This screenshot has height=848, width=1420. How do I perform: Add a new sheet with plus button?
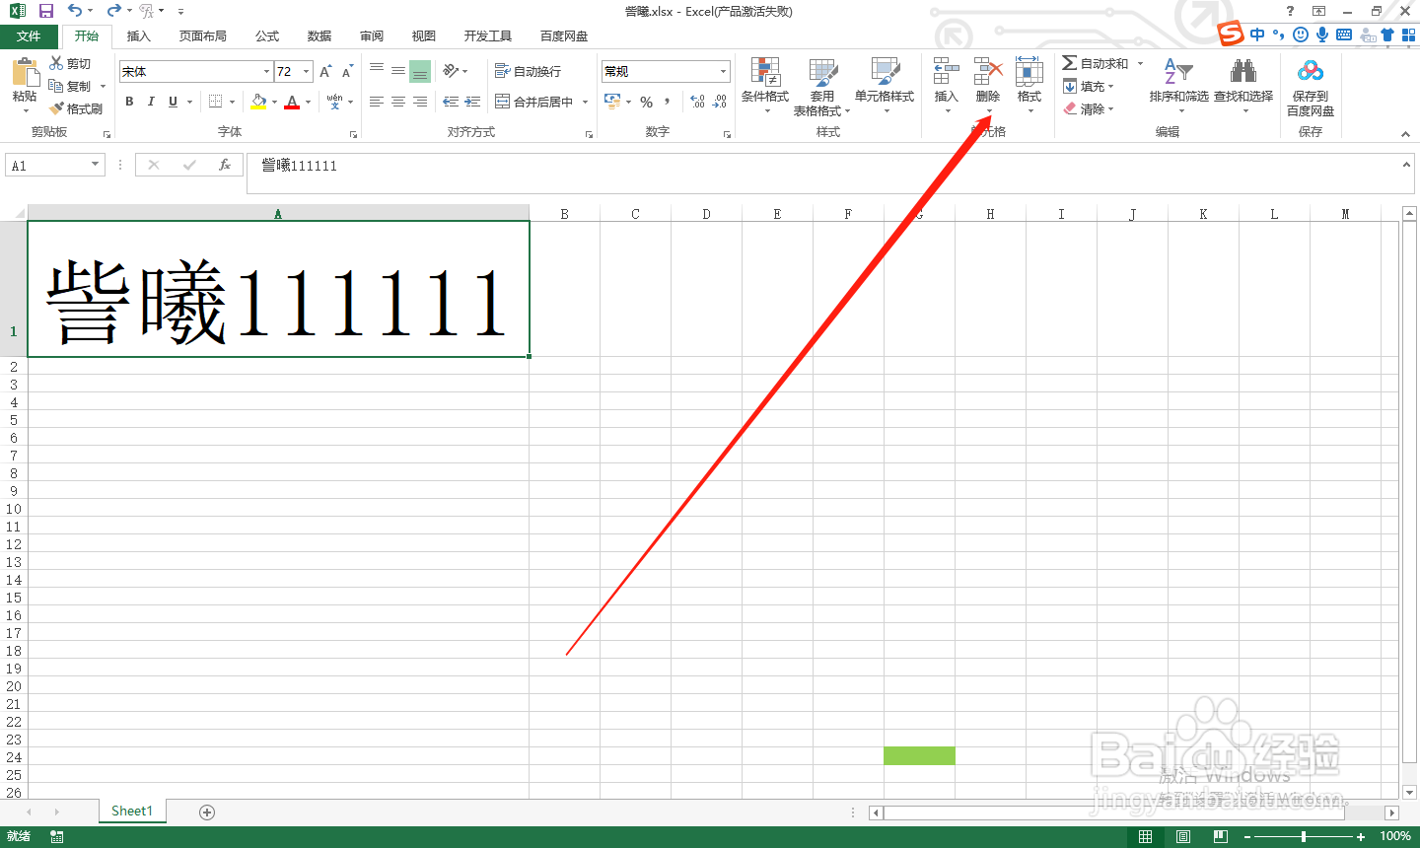pyautogui.click(x=207, y=812)
